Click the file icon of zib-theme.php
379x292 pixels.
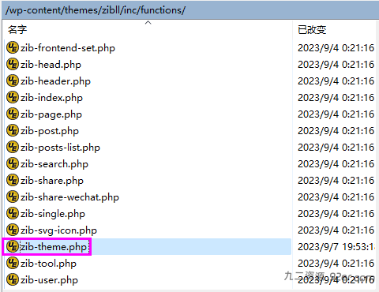[x=13, y=247]
